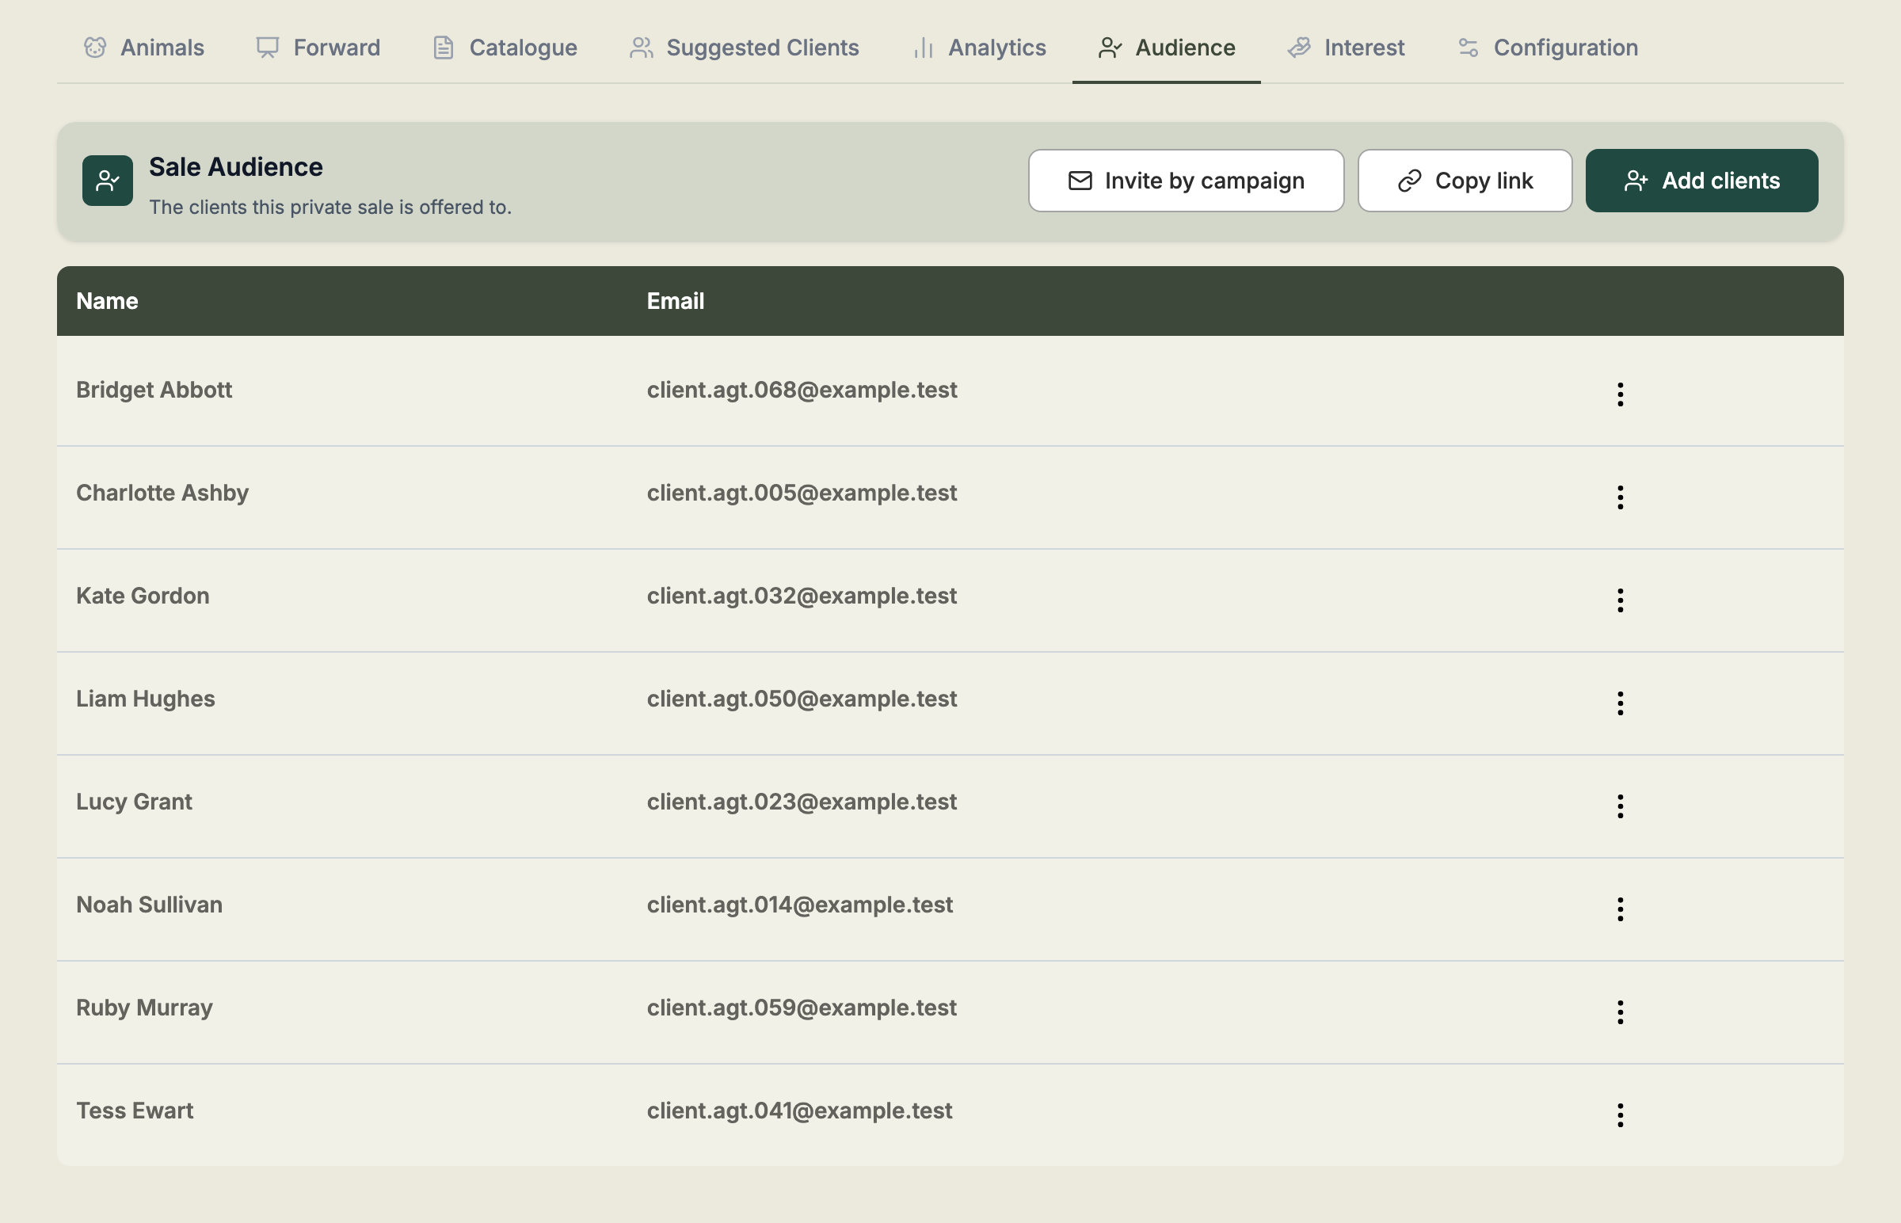Viewport: 1901px width, 1223px height.
Task: Select the name Liam Hughes
Action: 145,699
